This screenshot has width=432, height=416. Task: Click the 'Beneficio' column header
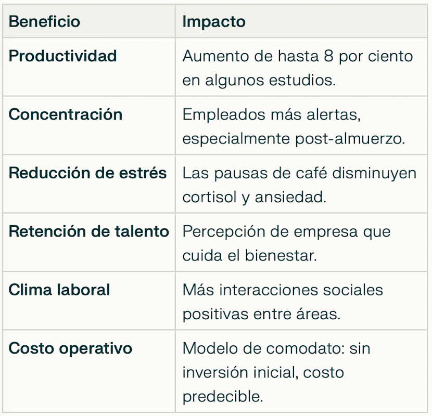[x=45, y=22]
